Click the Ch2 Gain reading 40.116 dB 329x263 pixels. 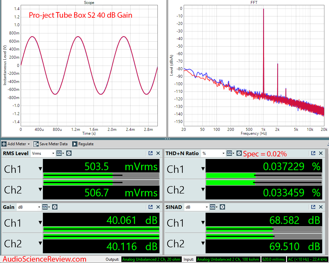click(x=132, y=246)
